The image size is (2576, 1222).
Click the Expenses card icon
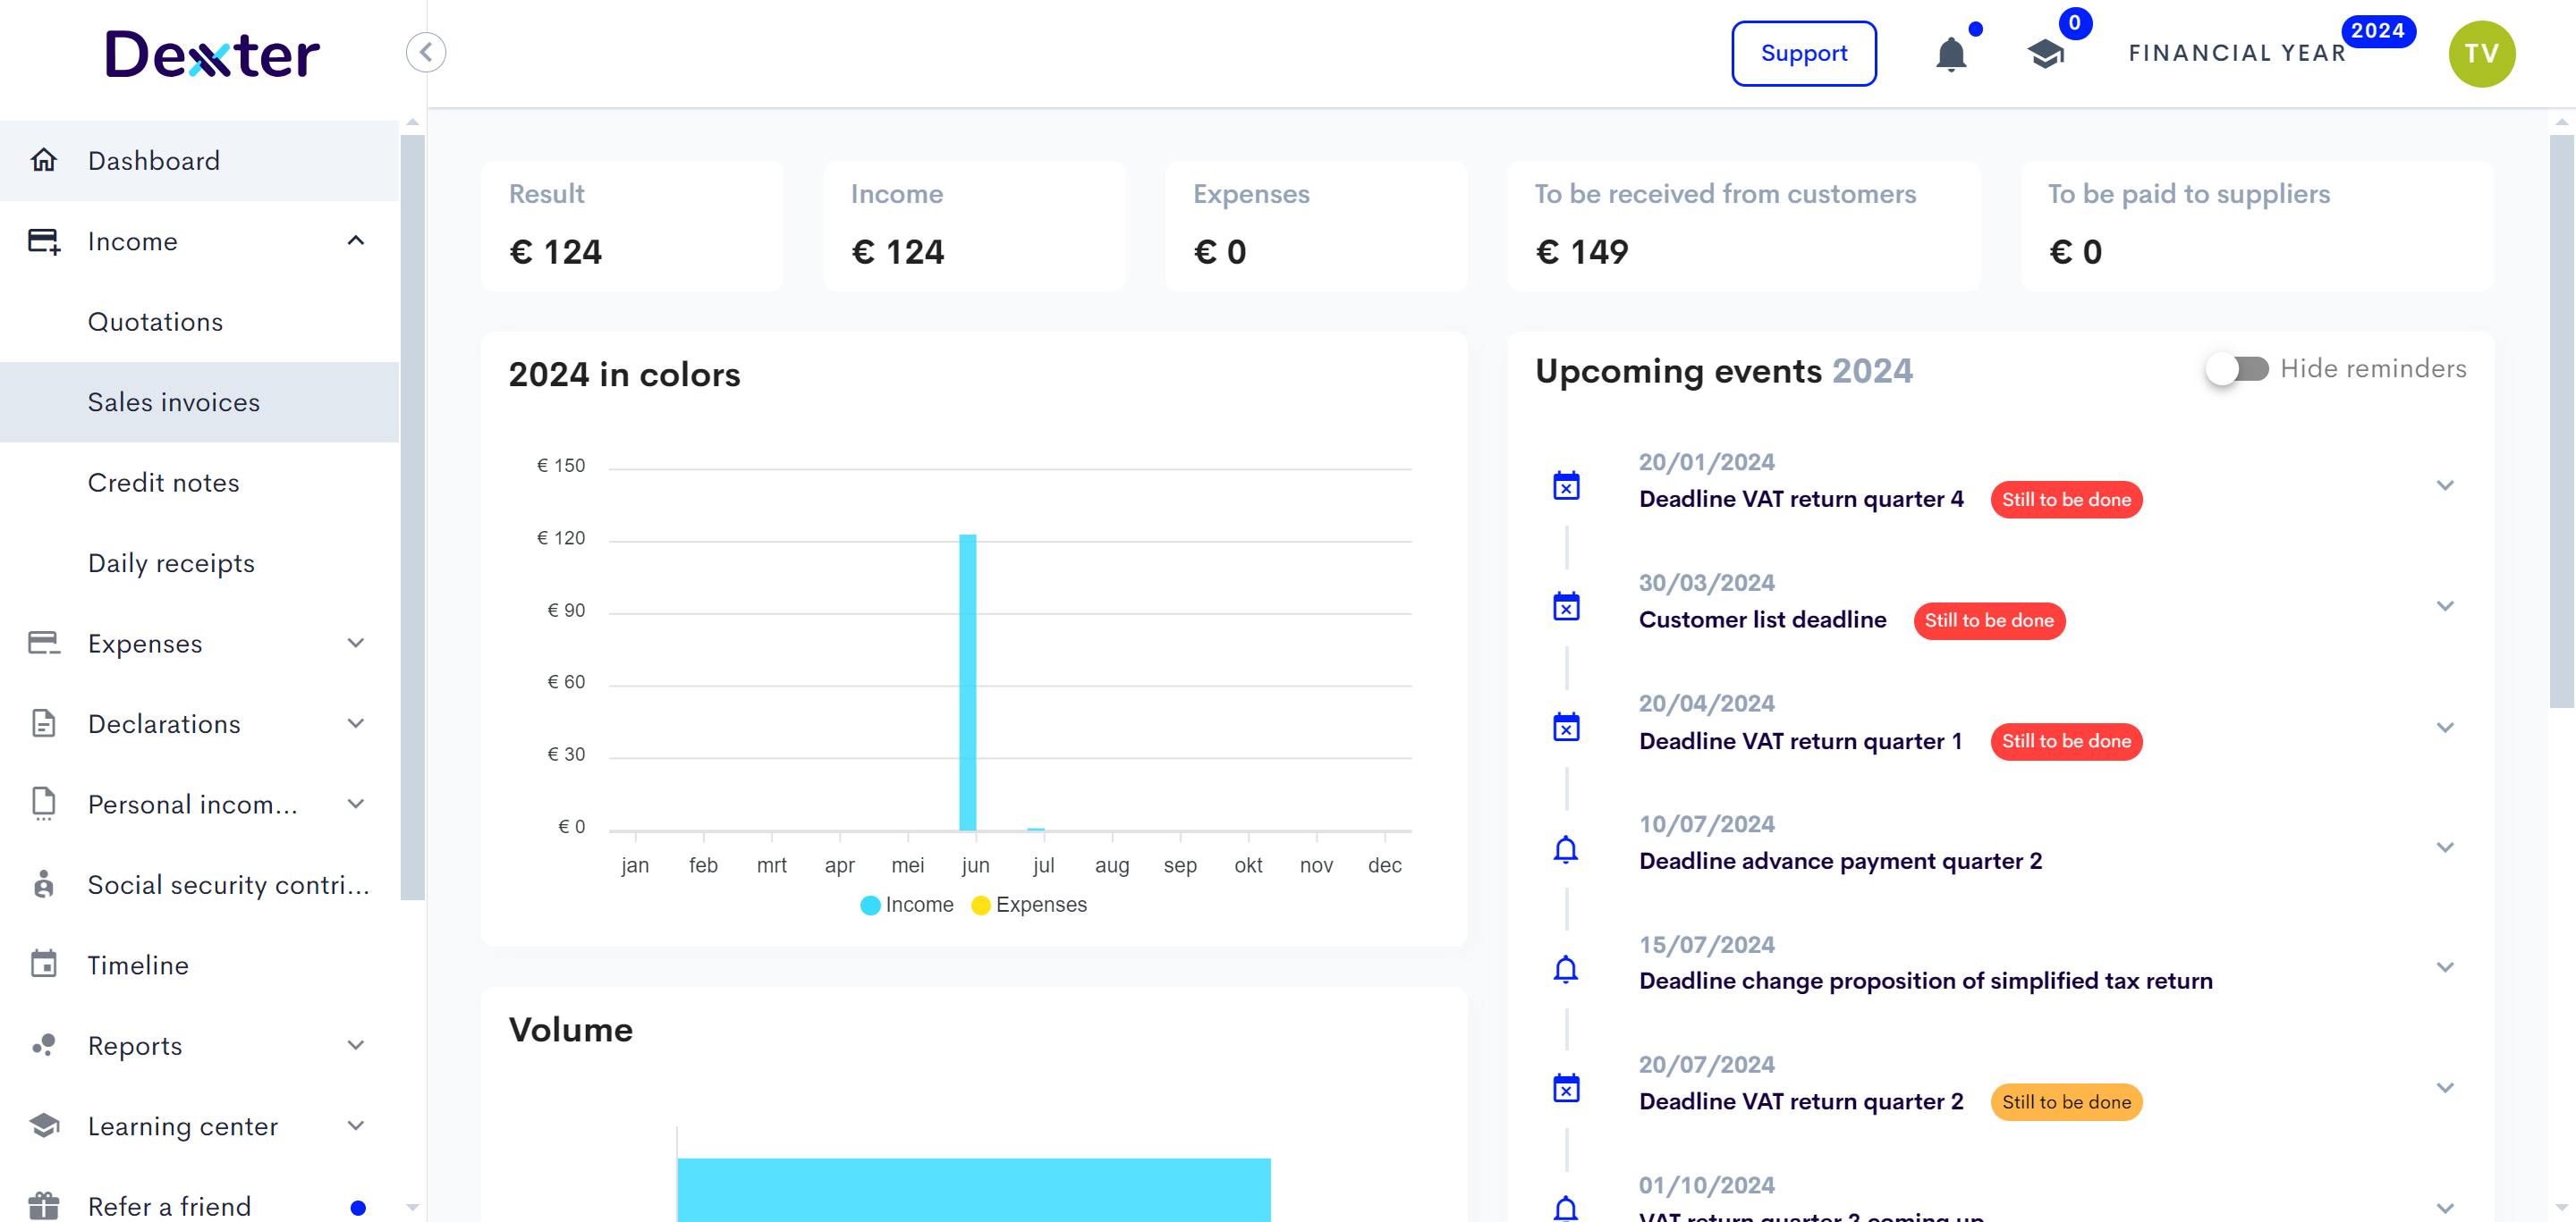tap(44, 643)
